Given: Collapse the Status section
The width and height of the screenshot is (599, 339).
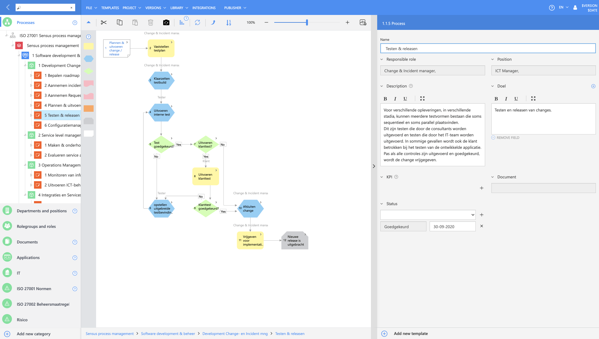Looking at the screenshot, I should coord(382,204).
